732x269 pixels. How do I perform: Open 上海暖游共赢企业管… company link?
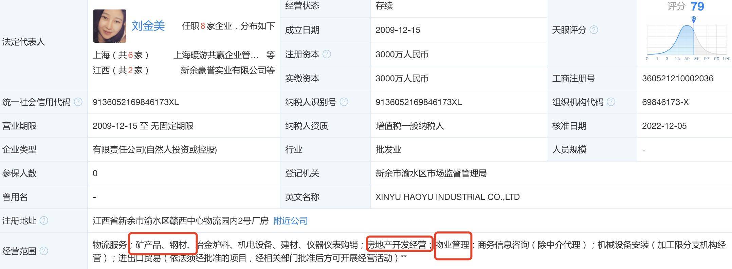point(216,55)
